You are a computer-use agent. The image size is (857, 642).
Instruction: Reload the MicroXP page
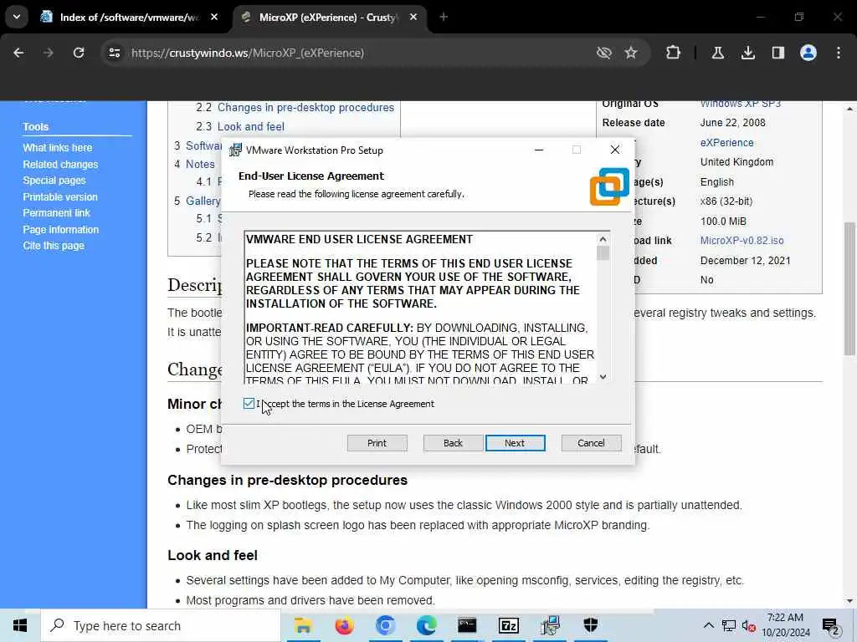pyautogui.click(x=79, y=53)
